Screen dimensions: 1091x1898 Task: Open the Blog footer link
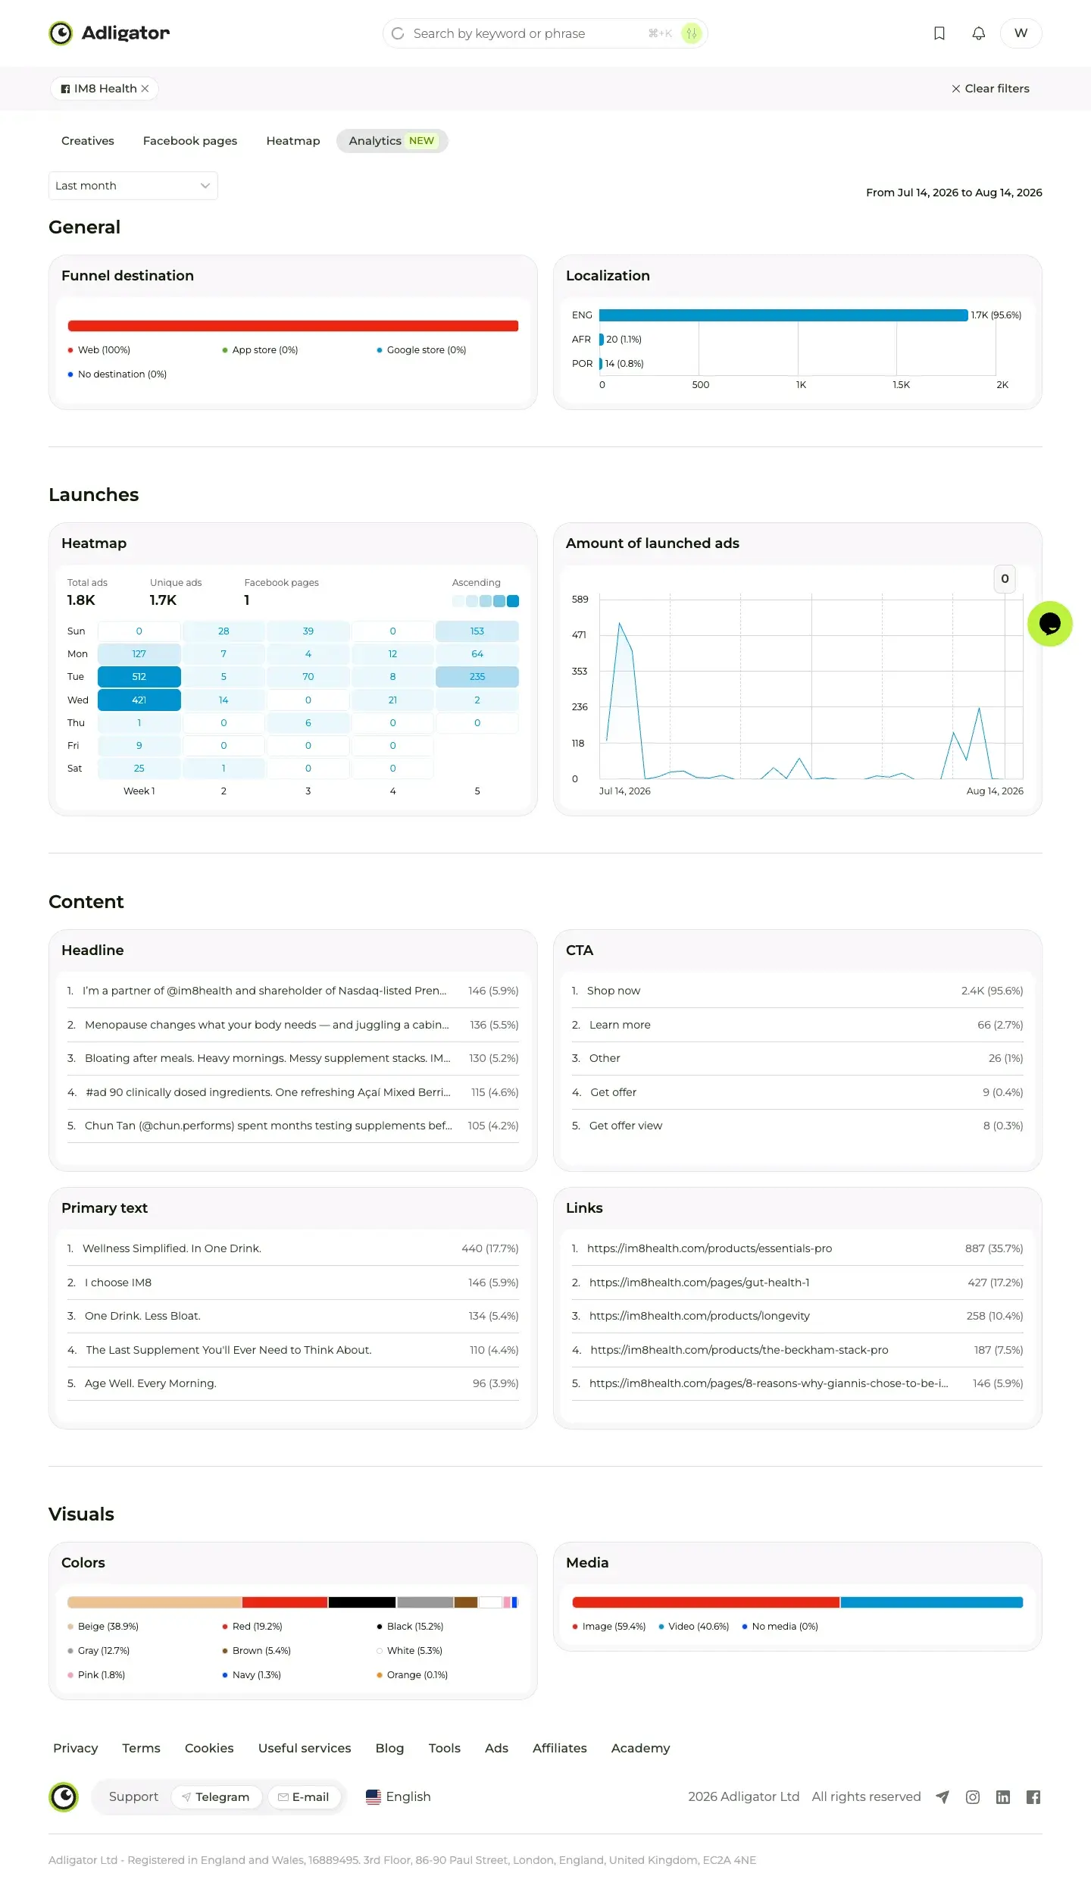390,1748
